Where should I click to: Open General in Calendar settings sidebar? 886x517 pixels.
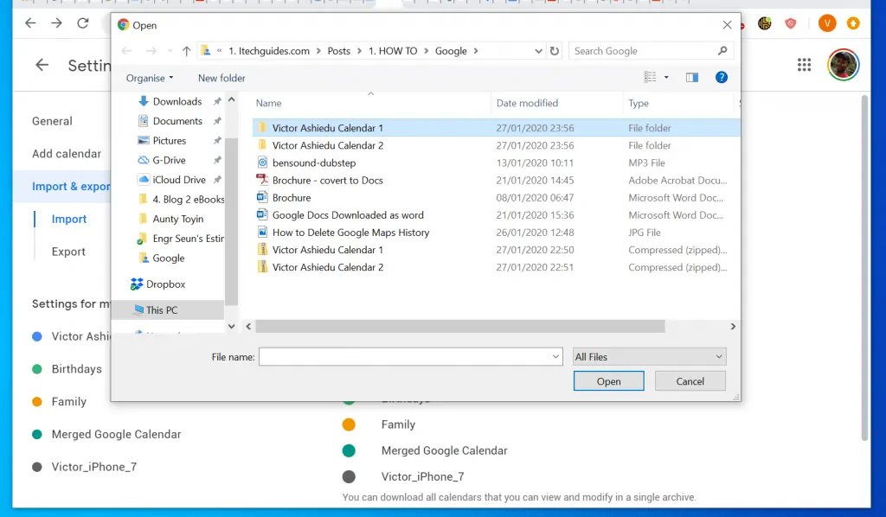(x=52, y=121)
